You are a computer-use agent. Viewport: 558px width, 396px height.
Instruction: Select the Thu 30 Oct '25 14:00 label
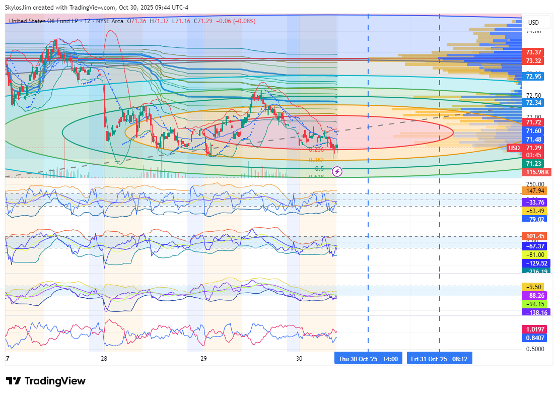click(x=368, y=359)
